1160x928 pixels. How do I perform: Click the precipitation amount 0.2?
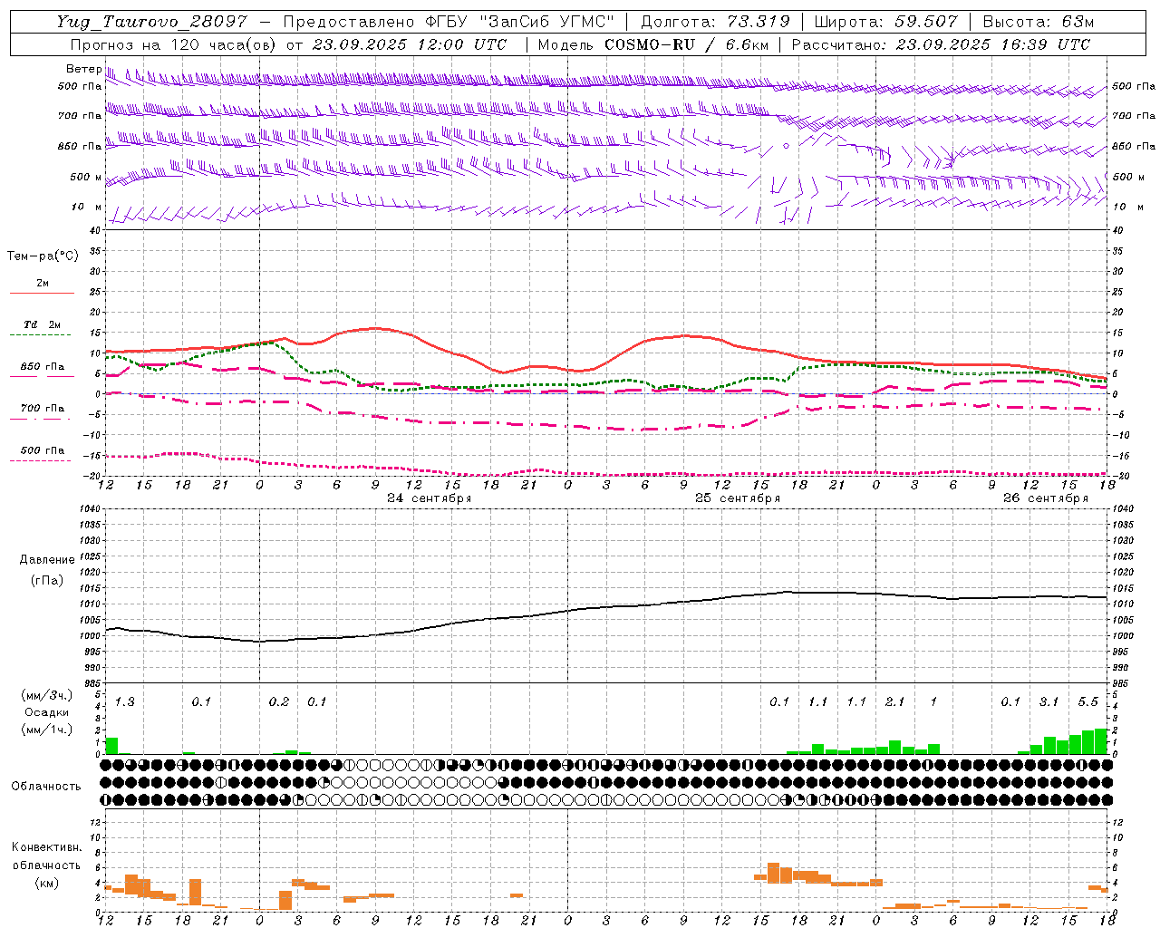coord(279,702)
